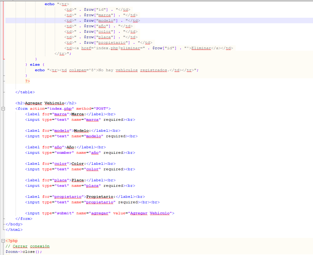This screenshot has height=255, width=313.
Task: Click the closing form tag
Action: [x=24, y=219]
